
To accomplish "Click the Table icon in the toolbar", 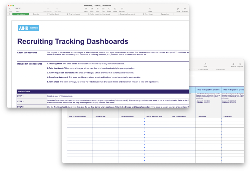I will (x=92, y=9).
